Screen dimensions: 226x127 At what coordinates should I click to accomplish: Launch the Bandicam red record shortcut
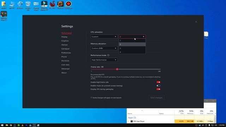tap(69, 5)
